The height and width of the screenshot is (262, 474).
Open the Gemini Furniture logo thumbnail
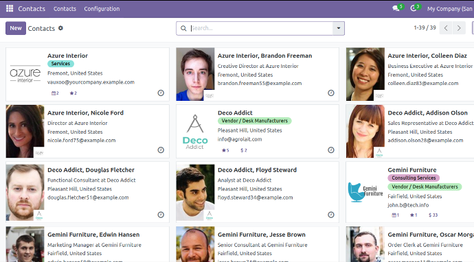coord(365,193)
